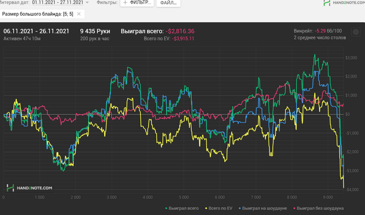
Task: Toggle the pink 'Выиграл без шоудауна' legend series
Action: click(x=318, y=208)
